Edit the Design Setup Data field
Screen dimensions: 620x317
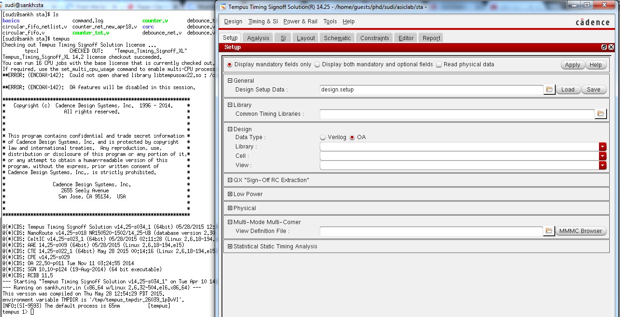tap(432, 90)
